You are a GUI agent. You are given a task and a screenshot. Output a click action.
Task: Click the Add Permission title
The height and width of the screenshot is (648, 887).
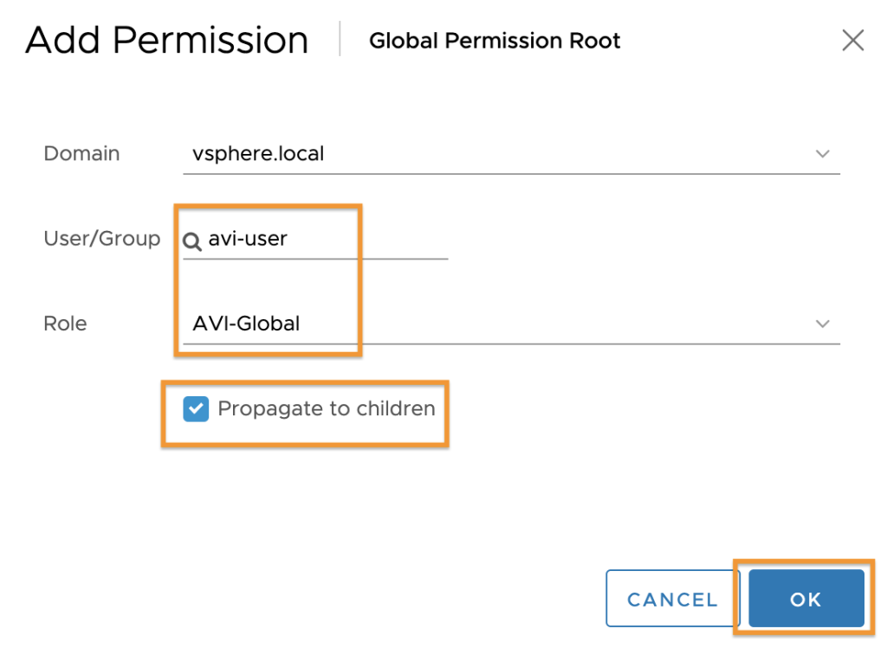(167, 41)
